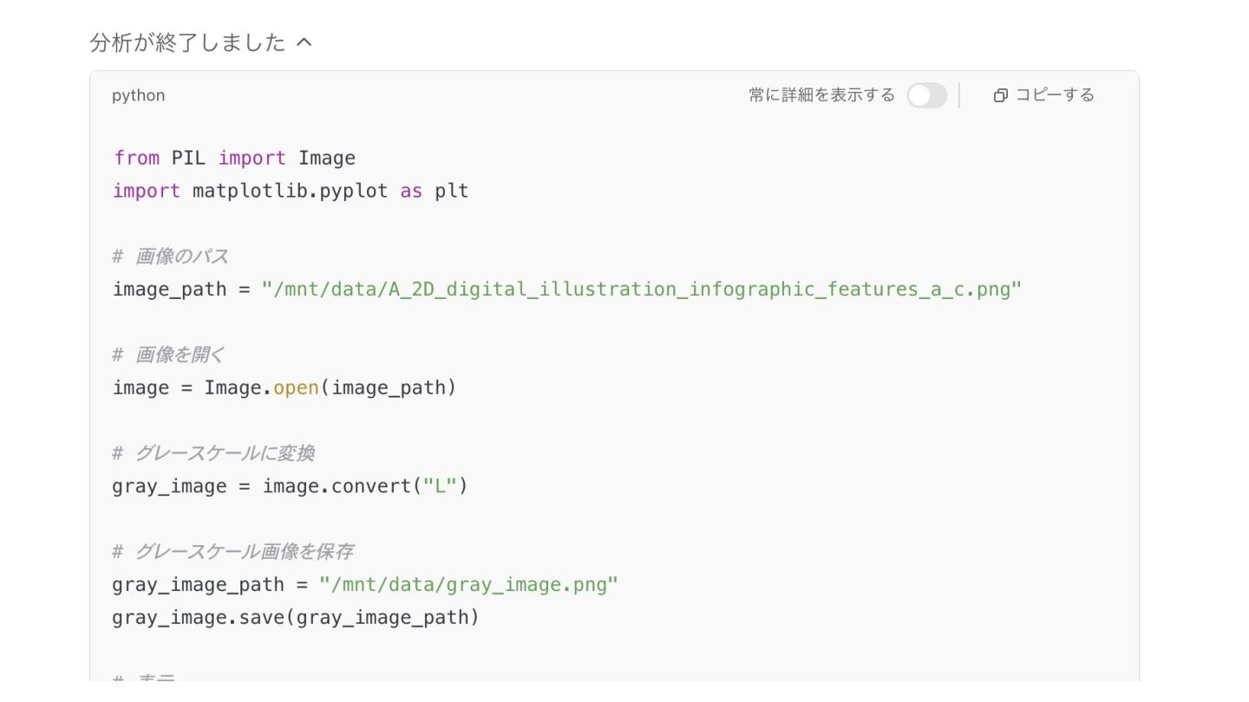
Task: Collapse the 分析が終了しました chevron
Action: click(304, 42)
